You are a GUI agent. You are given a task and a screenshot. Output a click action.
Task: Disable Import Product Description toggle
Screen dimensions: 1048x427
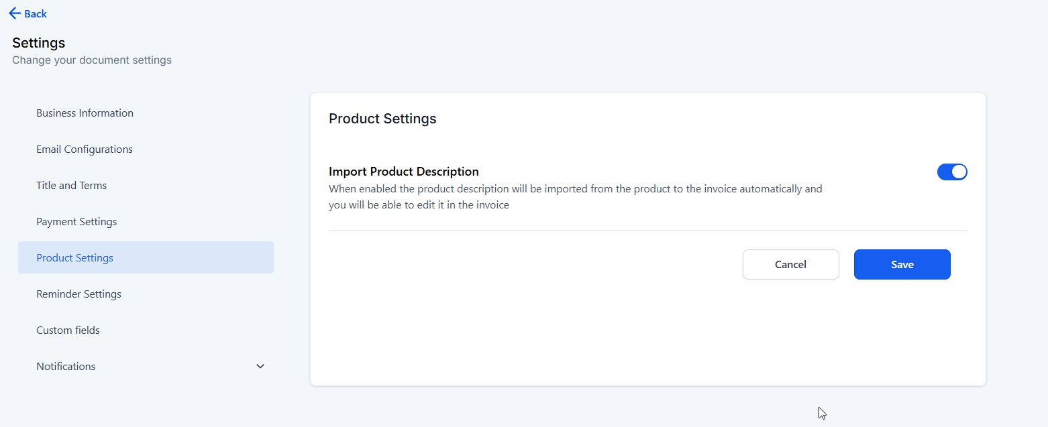pyautogui.click(x=952, y=172)
